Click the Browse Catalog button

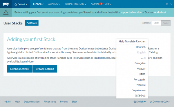tap(45, 69)
